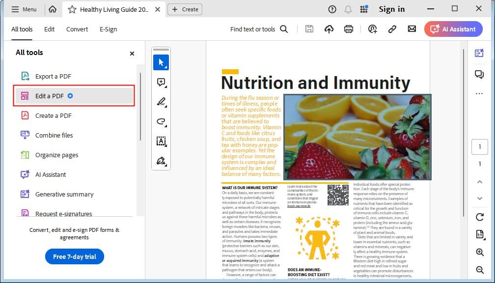Click the share document cloud icon
Screen dimensions: 495x283
tap(329, 29)
